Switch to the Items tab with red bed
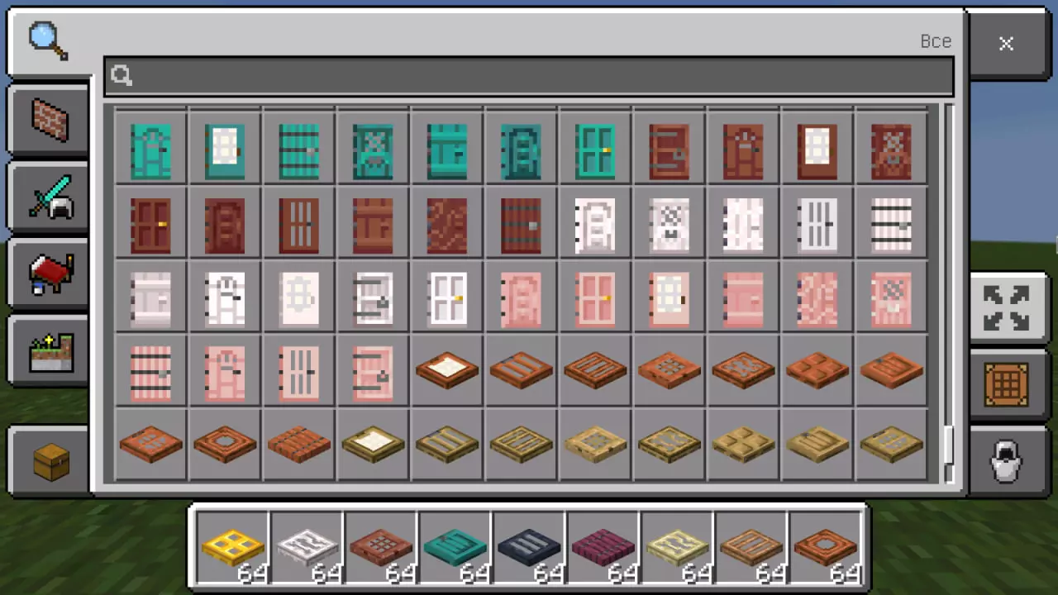The image size is (1058, 595). (50, 274)
